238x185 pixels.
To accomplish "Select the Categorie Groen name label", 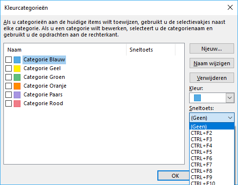I will pyautogui.click(x=44, y=77).
